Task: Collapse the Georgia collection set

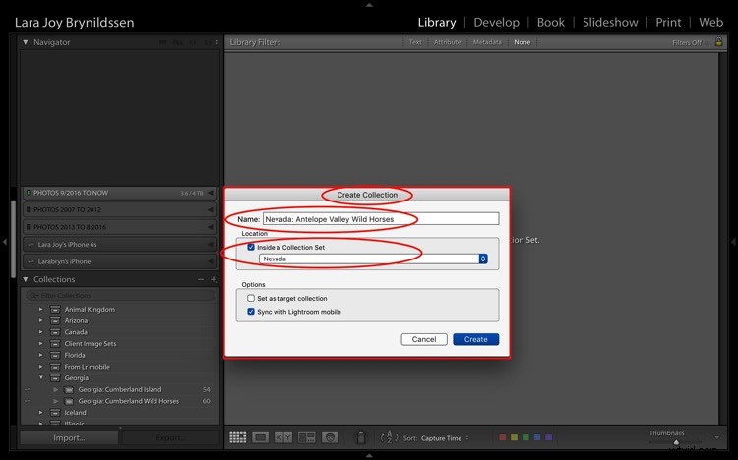Action: coord(41,377)
